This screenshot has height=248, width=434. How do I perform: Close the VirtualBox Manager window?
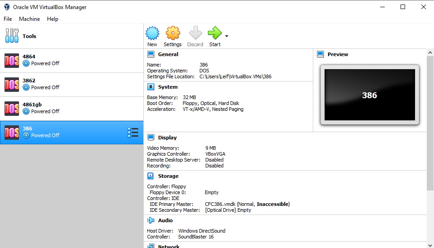424,7
